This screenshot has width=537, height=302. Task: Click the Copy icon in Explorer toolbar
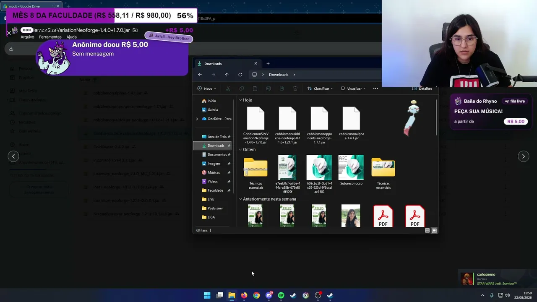click(242, 89)
